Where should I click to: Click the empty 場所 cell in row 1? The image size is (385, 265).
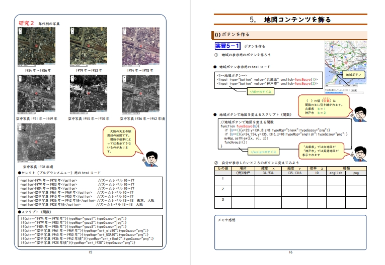click(x=243, y=181)
